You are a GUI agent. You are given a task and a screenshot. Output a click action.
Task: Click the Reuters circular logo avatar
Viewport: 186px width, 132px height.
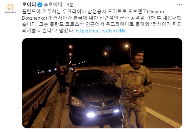pyautogui.click(x=10, y=7)
